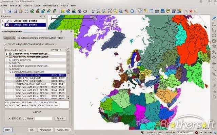Open the Print Composer printer icon
The height and width of the screenshot is (135, 217).
point(26,11)
